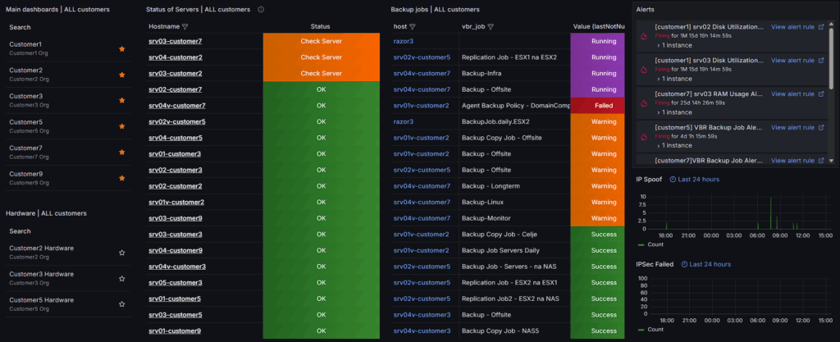This screenshot has height=342, width=840.
Task: Expand instance list for customer5 VBR alert
Action: click(675, 146)
